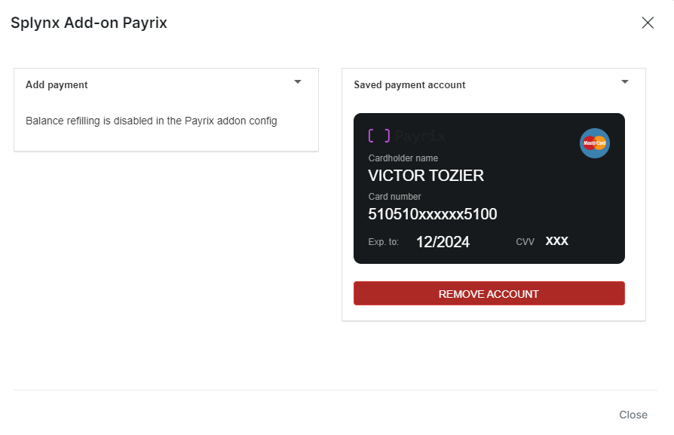Click the Exp. to label
Viewport: 674px width, 435px height.
tap(383, 242)
